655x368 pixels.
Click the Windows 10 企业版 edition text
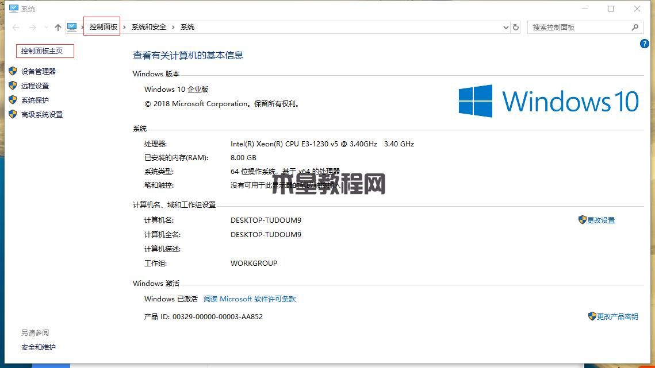coord(177,90)
